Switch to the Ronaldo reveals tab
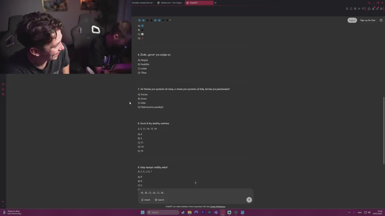Viewport: 385px width, 216px height. pyautogui.click(x=143, y=3)
